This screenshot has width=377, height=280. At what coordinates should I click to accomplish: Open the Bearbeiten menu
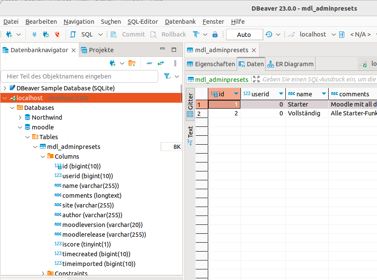click(41, 22)
